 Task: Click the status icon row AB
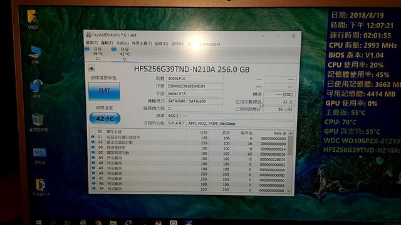click(93, 173)
